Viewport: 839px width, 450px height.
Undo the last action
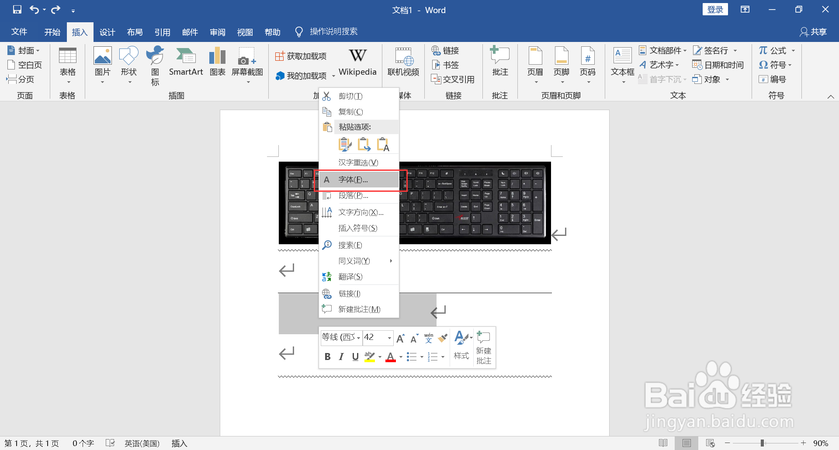coord(34,10)
